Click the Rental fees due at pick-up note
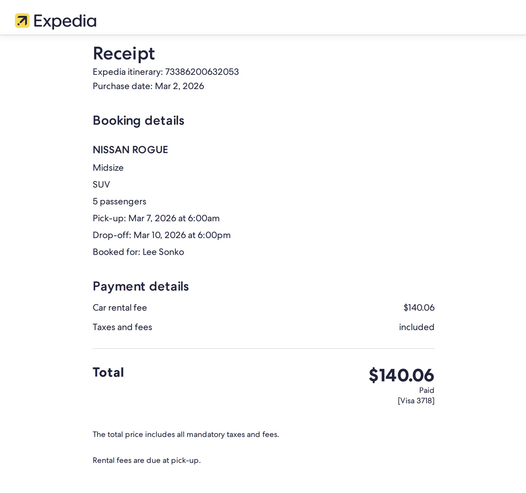This screenshot has height=493, width=526. pos(147,460)
